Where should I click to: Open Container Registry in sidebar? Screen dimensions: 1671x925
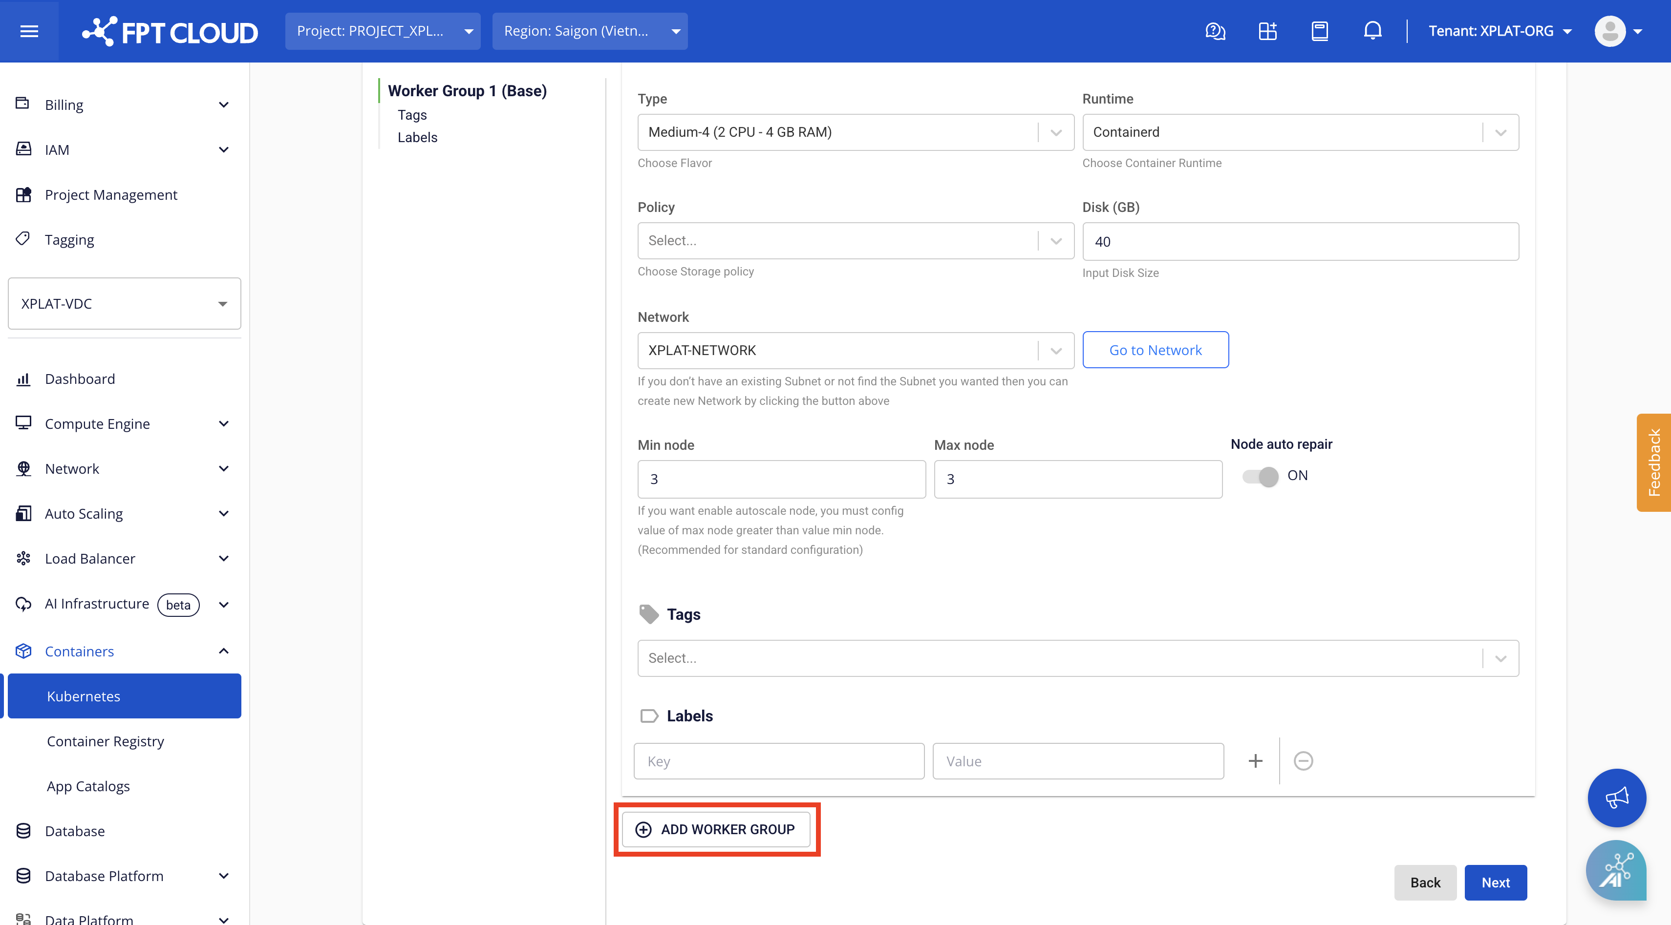(105, 741)
